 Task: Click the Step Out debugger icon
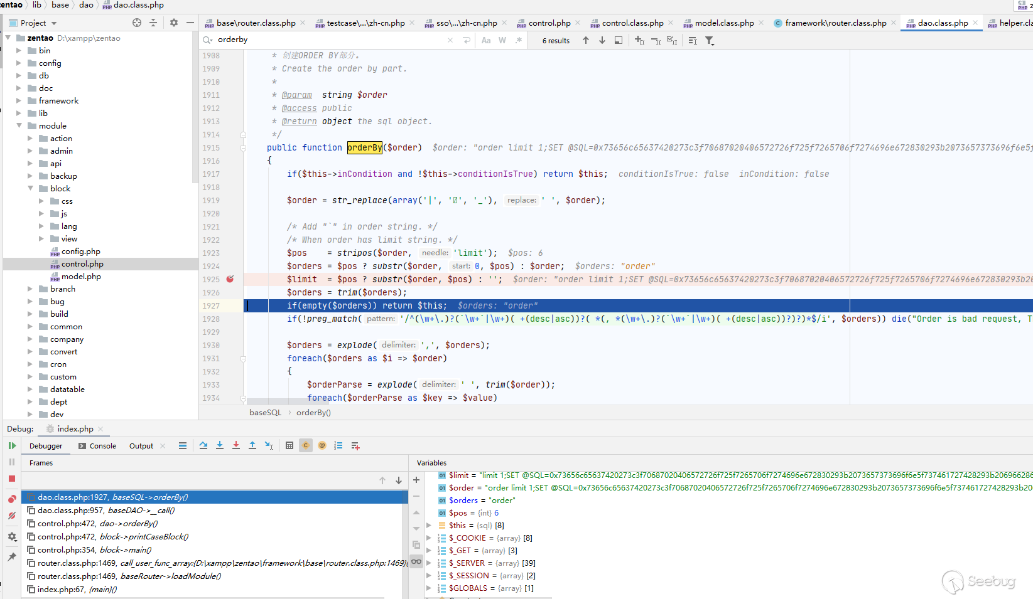(252, 446)
